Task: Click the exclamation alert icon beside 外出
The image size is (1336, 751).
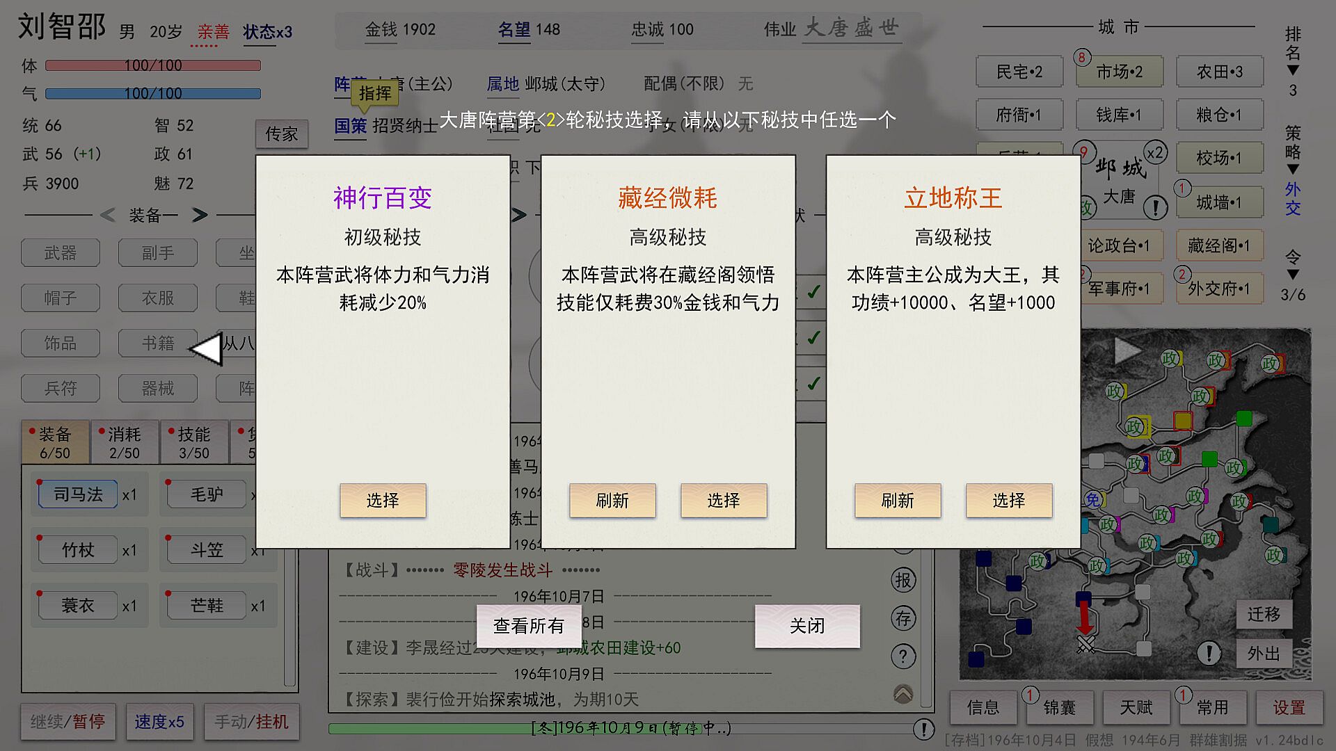Action: click(x=1209, y=653)
